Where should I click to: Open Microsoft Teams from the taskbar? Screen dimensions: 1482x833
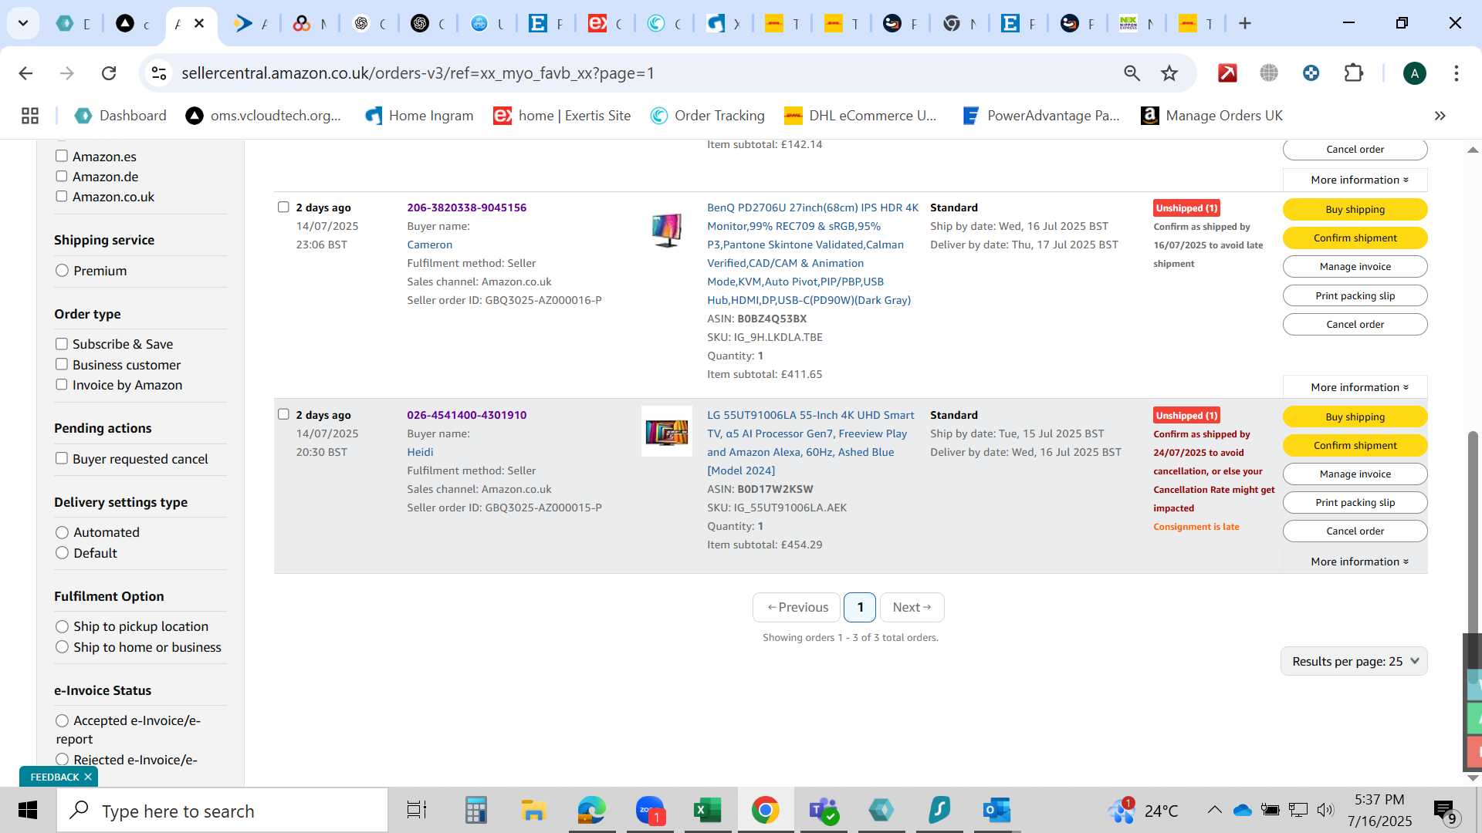(x=823, y=811)
